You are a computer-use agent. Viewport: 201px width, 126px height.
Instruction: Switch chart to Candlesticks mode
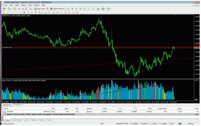click(x=72, y=9)
